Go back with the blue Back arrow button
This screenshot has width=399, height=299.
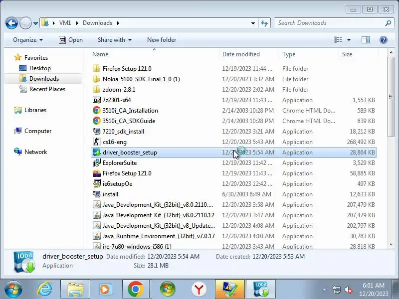[x=11, y=23]
